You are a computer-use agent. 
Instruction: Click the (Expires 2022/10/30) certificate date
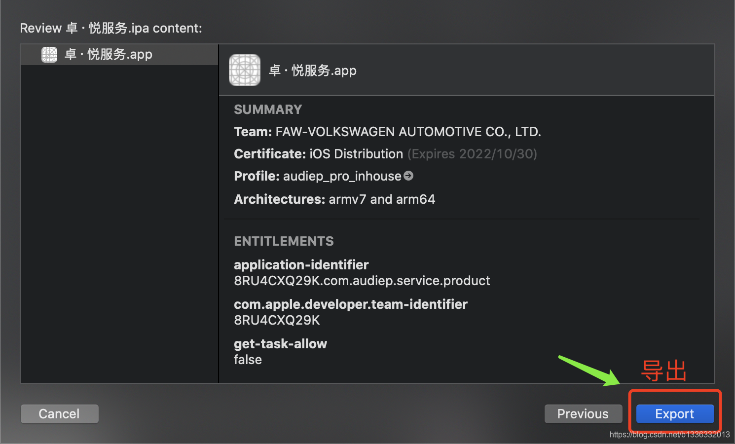[472, 154]
